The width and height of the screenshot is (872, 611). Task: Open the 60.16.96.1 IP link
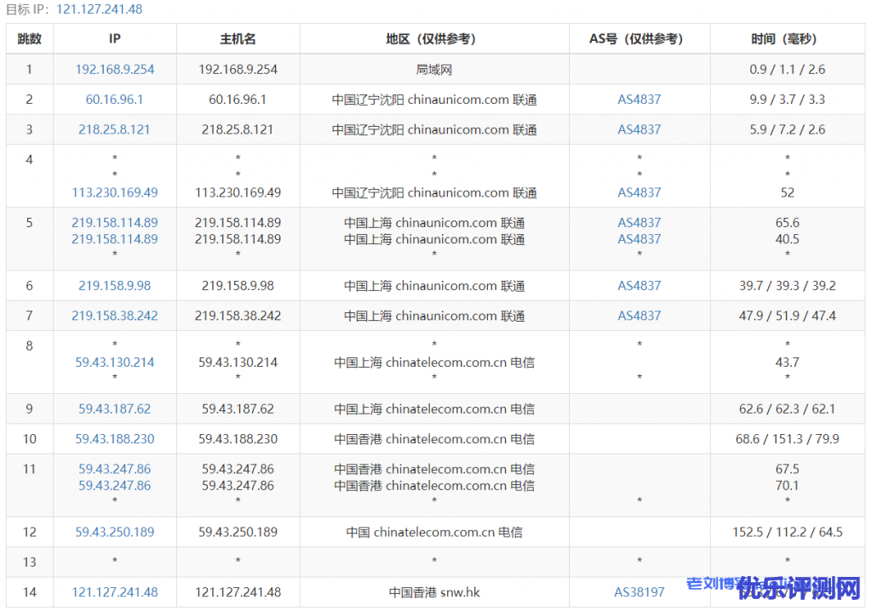115,100
